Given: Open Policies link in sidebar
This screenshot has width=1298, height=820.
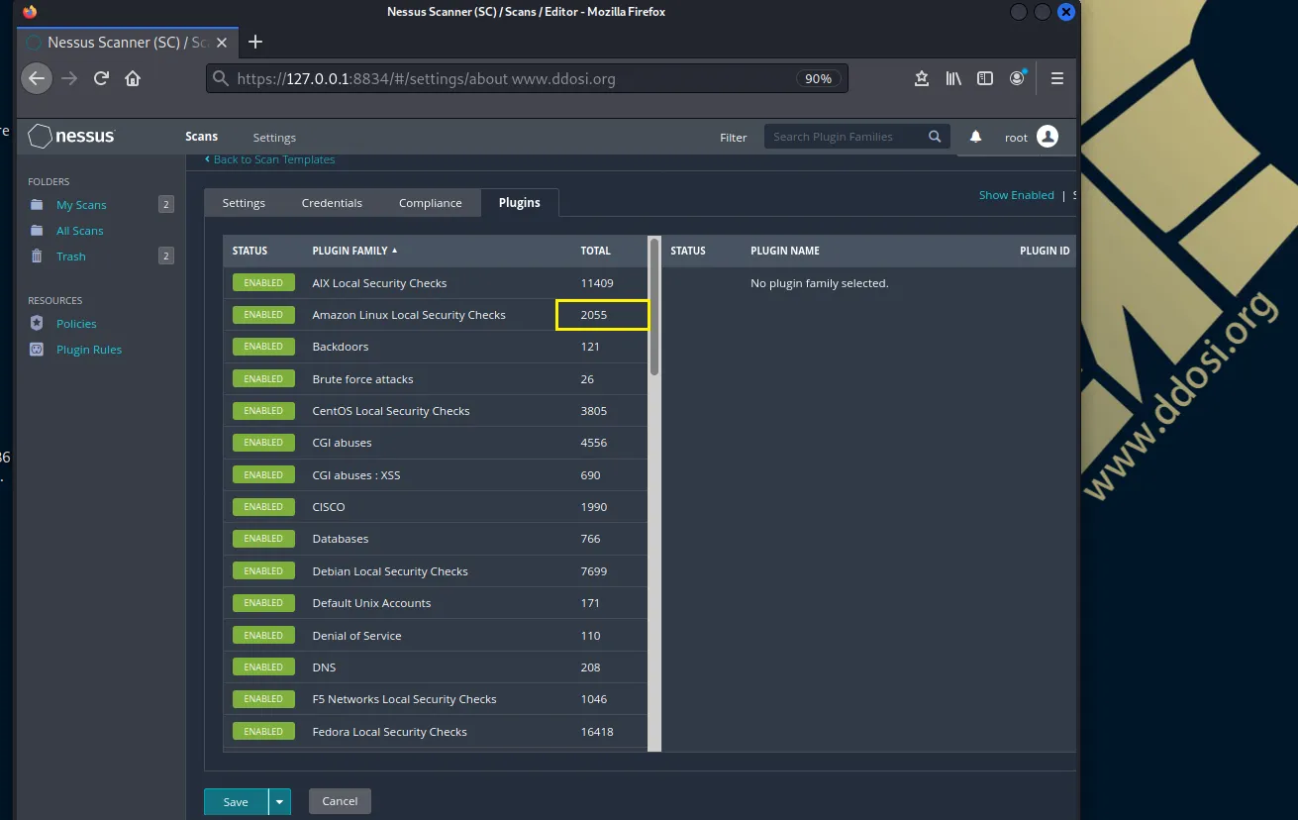Looking at the screenshot, I should coord(76,324).
